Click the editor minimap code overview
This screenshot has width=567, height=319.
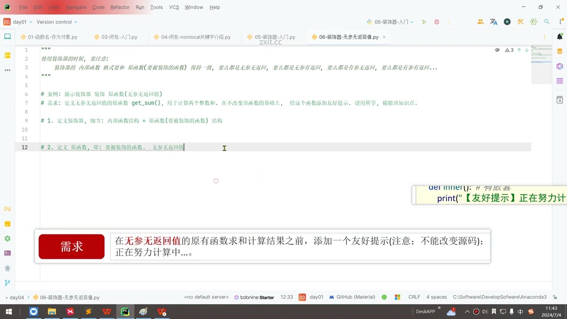point(541,64)
